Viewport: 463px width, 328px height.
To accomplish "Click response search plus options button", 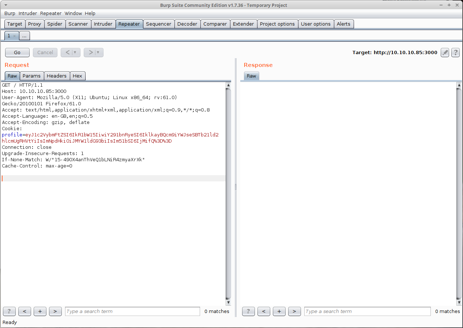I will [x=279, y=311].
